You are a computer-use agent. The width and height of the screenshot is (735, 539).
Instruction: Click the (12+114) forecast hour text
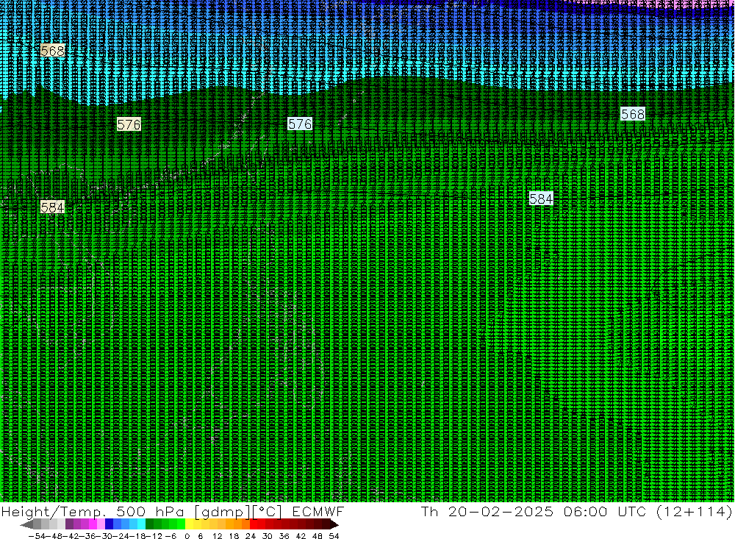[x=694, y=511]
